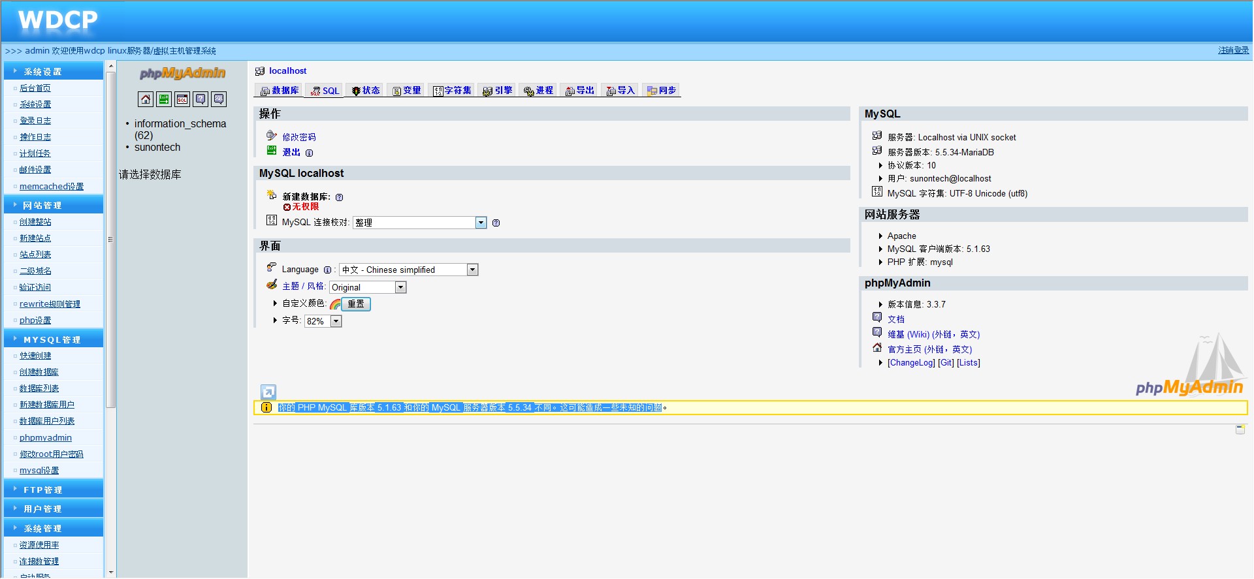Image resolution: width=1254 pixels, height=579 pixels.
Task: Click the green Exit logout icon in navigation panel
Action: coord(164,99)
